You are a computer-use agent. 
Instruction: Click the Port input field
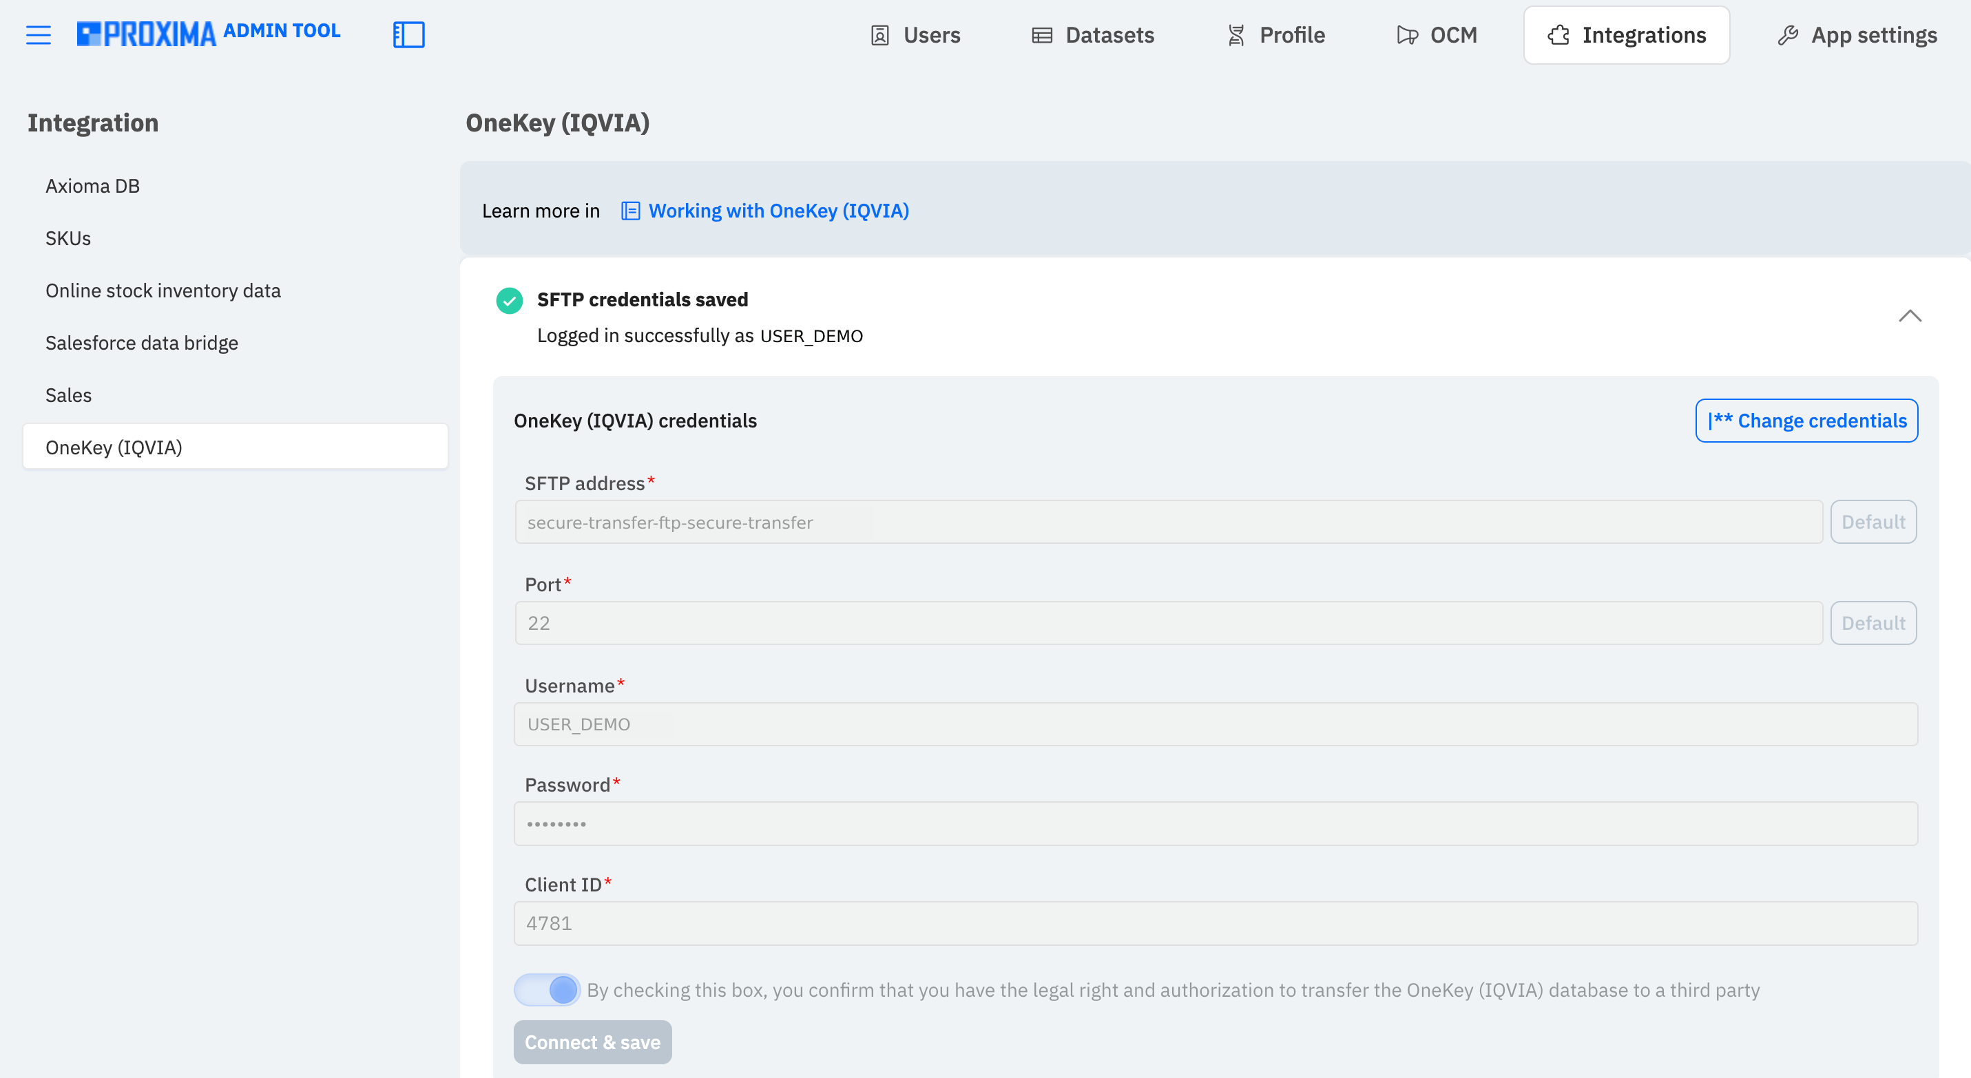[1169, 623]
